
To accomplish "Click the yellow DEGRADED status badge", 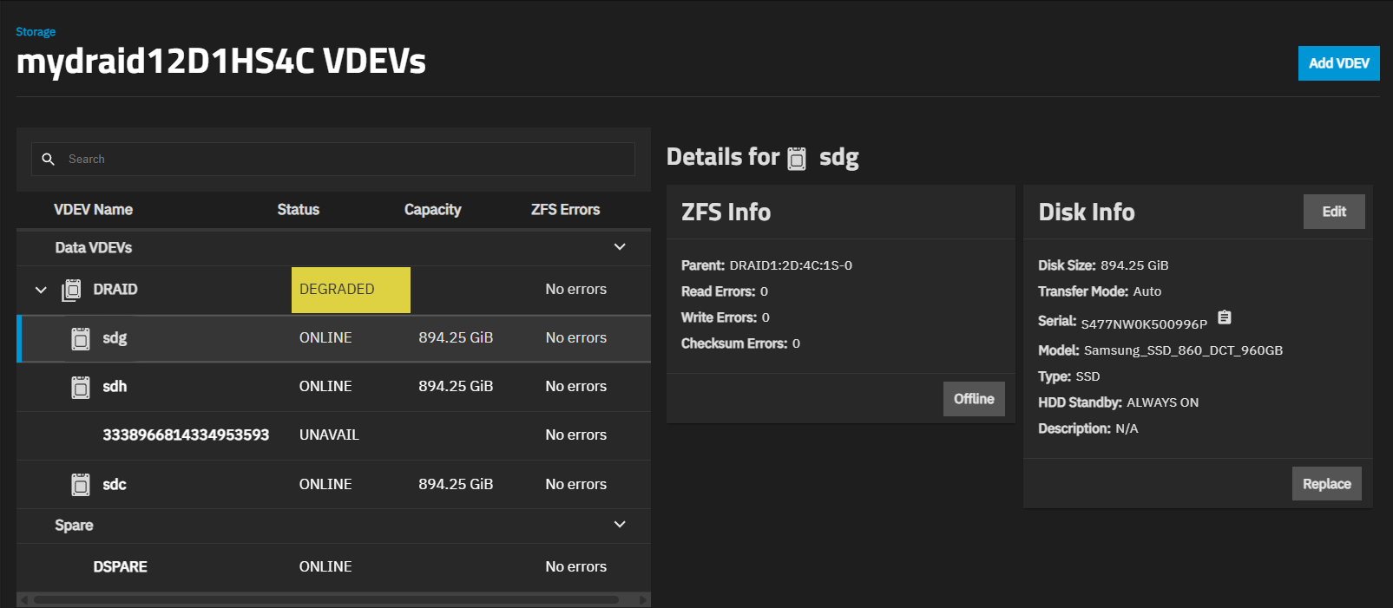I will click(351, 290).
